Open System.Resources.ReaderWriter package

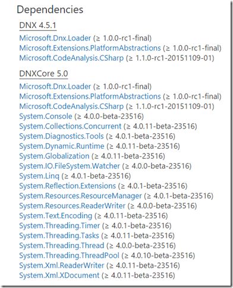[73, 206]
